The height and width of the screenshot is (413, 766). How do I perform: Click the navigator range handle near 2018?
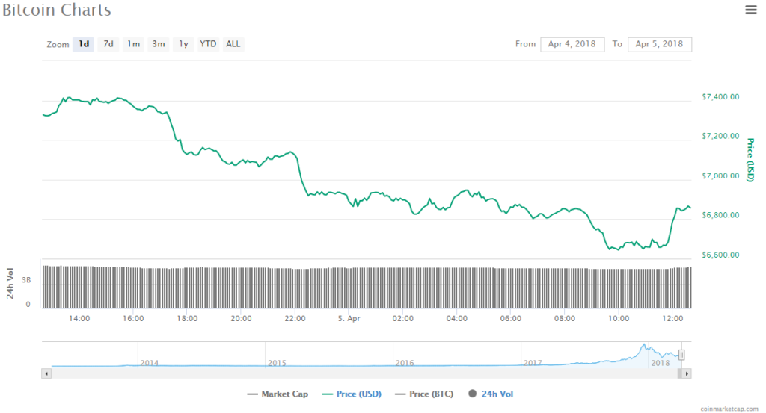[x=681, y=355]
